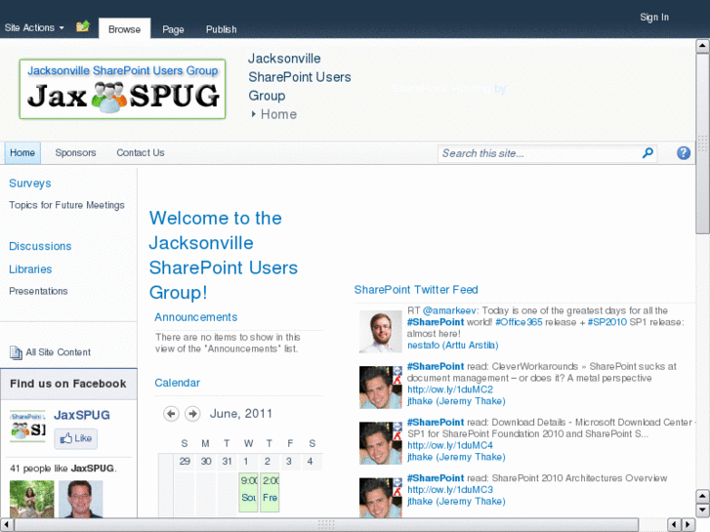This screenshot has width=710, height=532.
Task: Open the Announcements web part title
Action: [196, 317]
